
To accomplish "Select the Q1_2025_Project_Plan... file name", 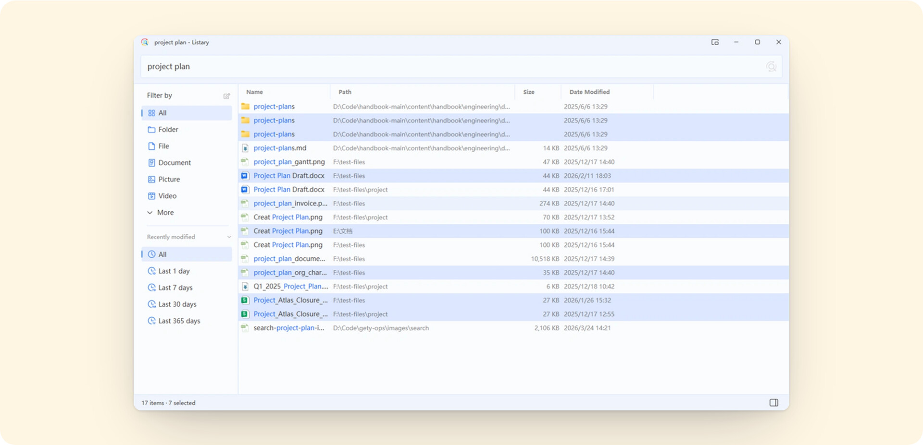I will point(291,287).
